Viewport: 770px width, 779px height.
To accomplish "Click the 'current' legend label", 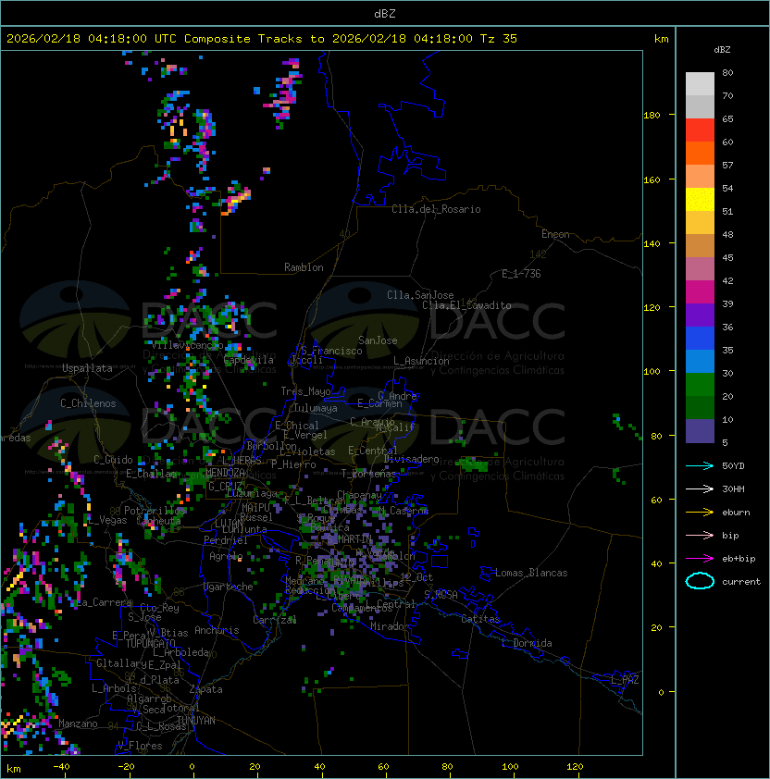I will click(741, 582).
